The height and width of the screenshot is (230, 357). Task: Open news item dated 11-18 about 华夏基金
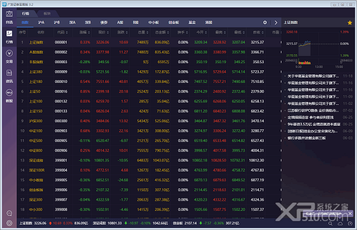[x=313, y=76]
